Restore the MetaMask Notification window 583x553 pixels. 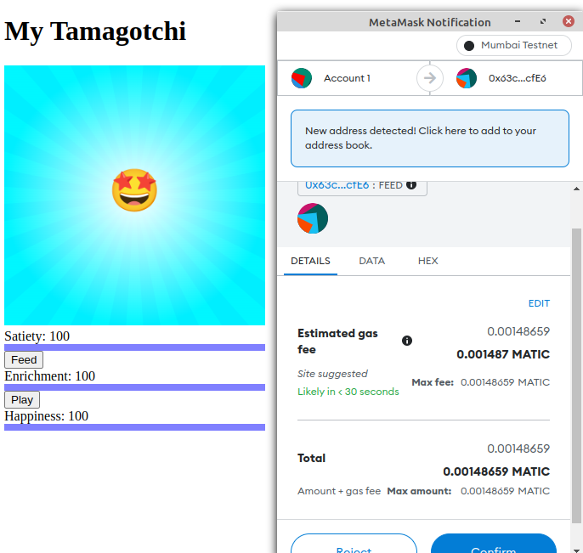(x=543, y=21)
